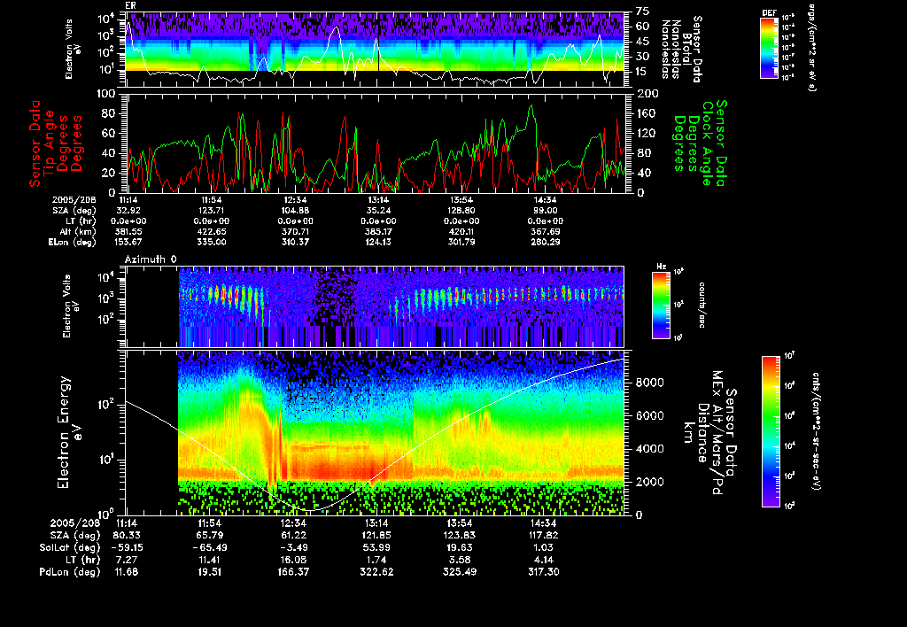This screenshot has width=907, height=627.
Task: Click the SolLat value 53.99
Action: click(376, 548)
